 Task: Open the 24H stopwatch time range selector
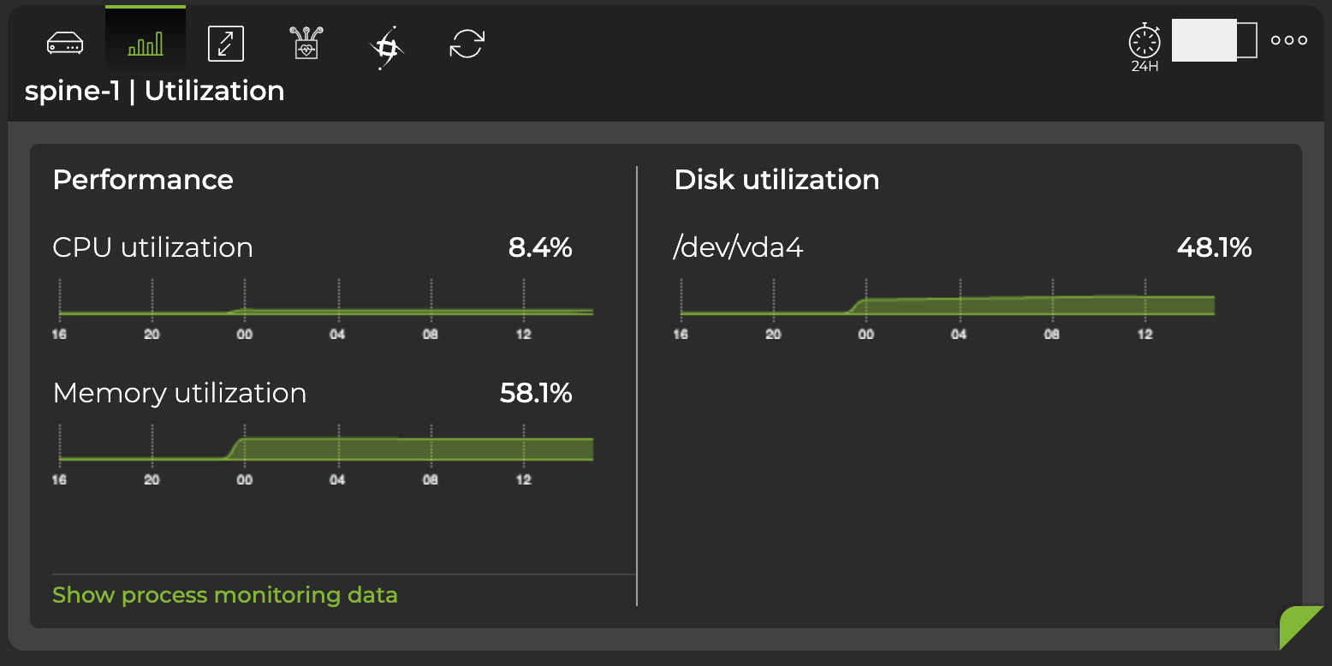(1145, 42)
